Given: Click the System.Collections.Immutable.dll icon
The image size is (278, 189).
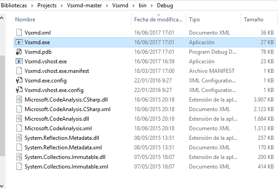Looking at the screenshot, I should (x=19, y=157).
